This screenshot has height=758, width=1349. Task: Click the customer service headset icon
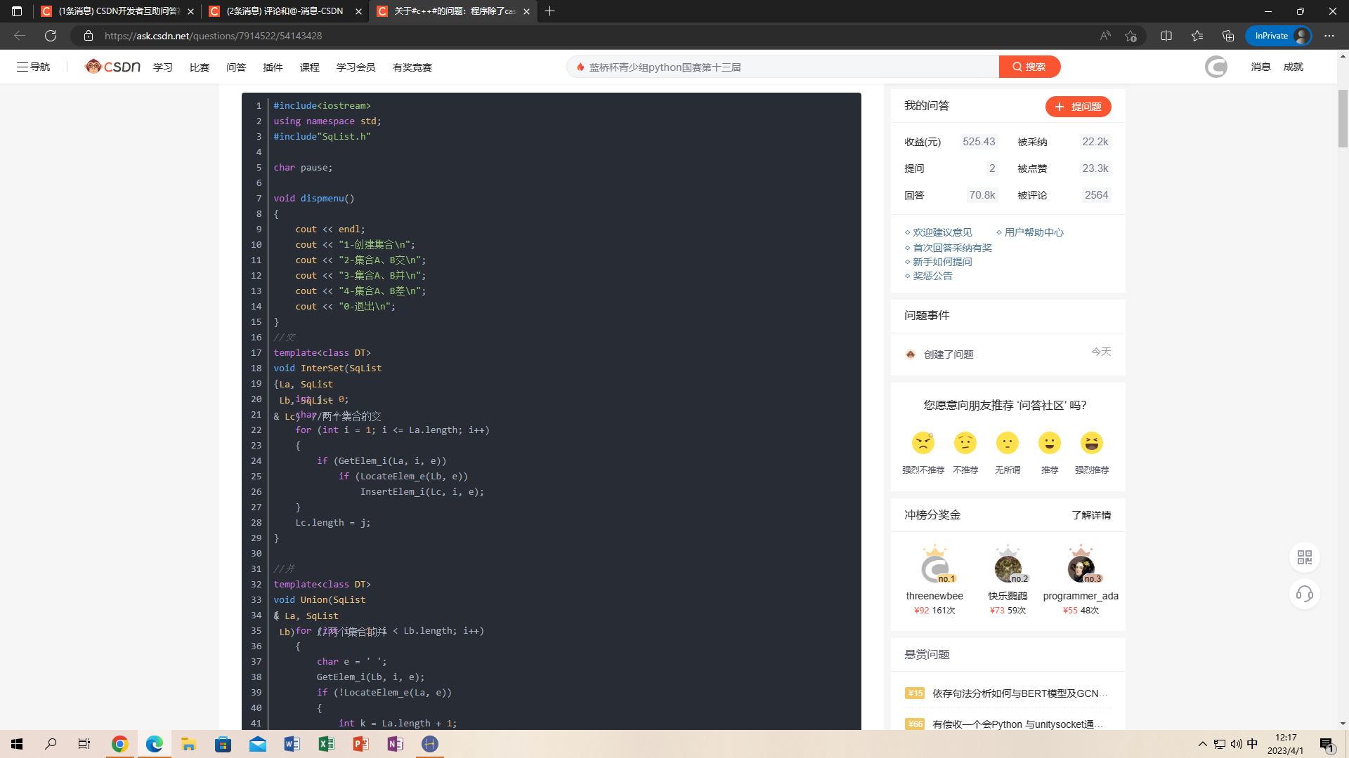pos(1305,594)
